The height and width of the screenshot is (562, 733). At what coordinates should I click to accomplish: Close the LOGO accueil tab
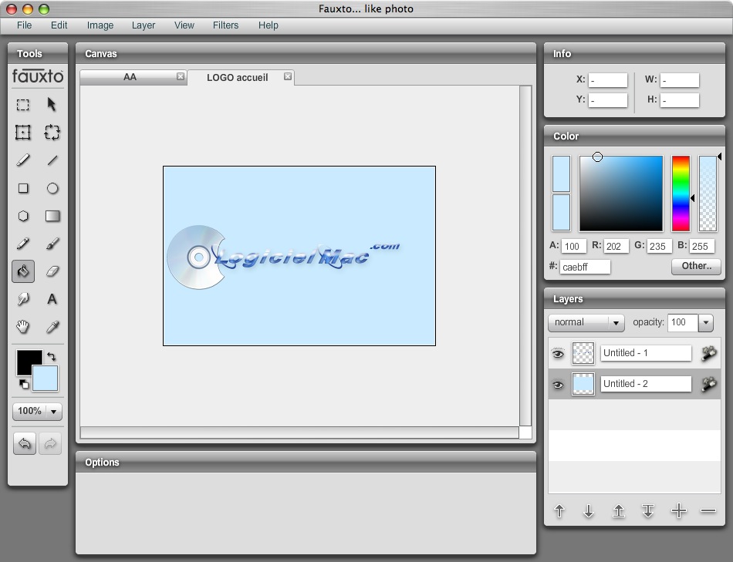pyautogui.click(x=288, y=76)
